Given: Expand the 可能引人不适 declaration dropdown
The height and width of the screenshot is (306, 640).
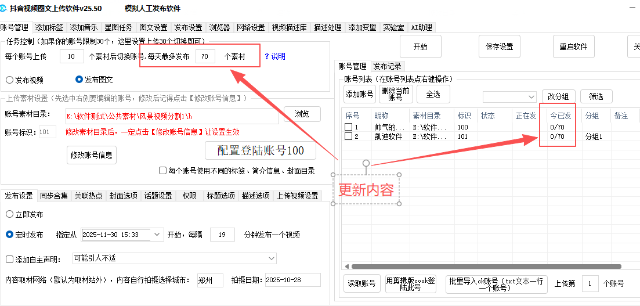Looking at the screenshot, I should pos(272,258).
